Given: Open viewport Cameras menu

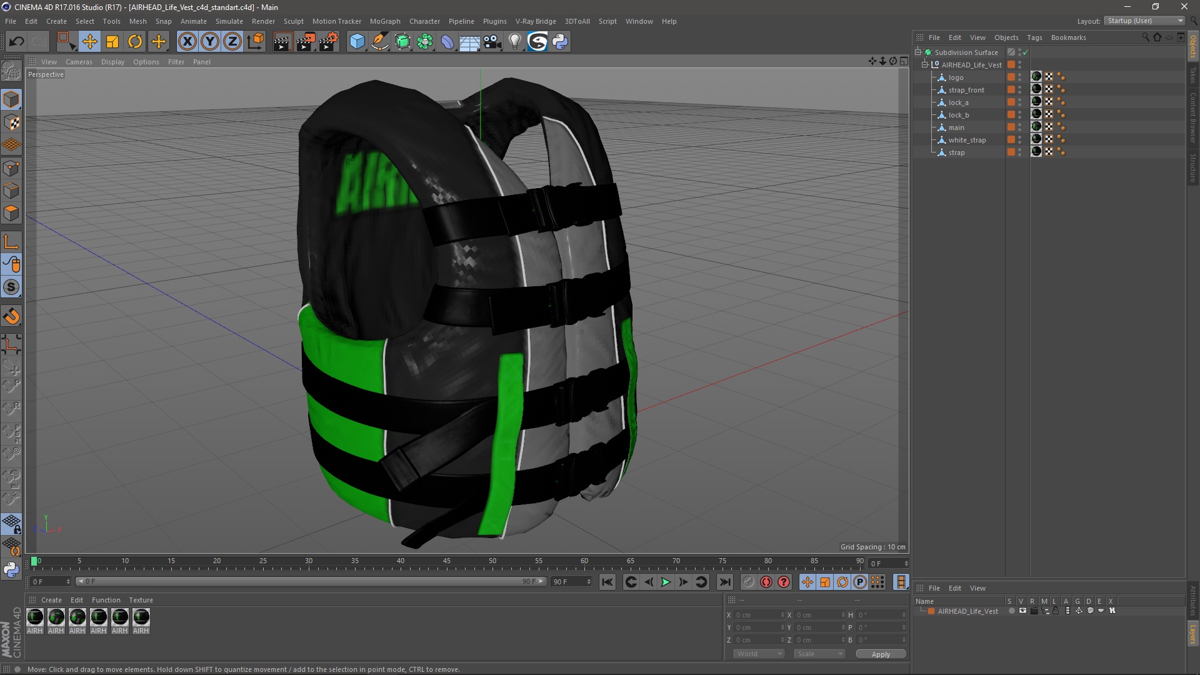Looking at the screenshot, I should [79, 62].
